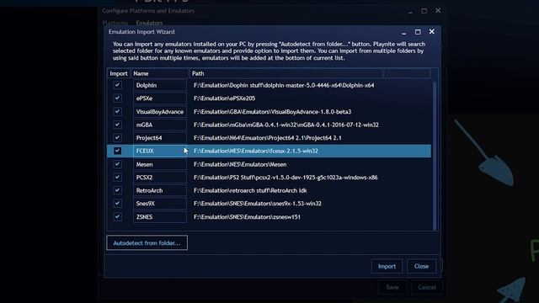
Task: Disable import for PCSX2
Action: click(x=117, y=177)
